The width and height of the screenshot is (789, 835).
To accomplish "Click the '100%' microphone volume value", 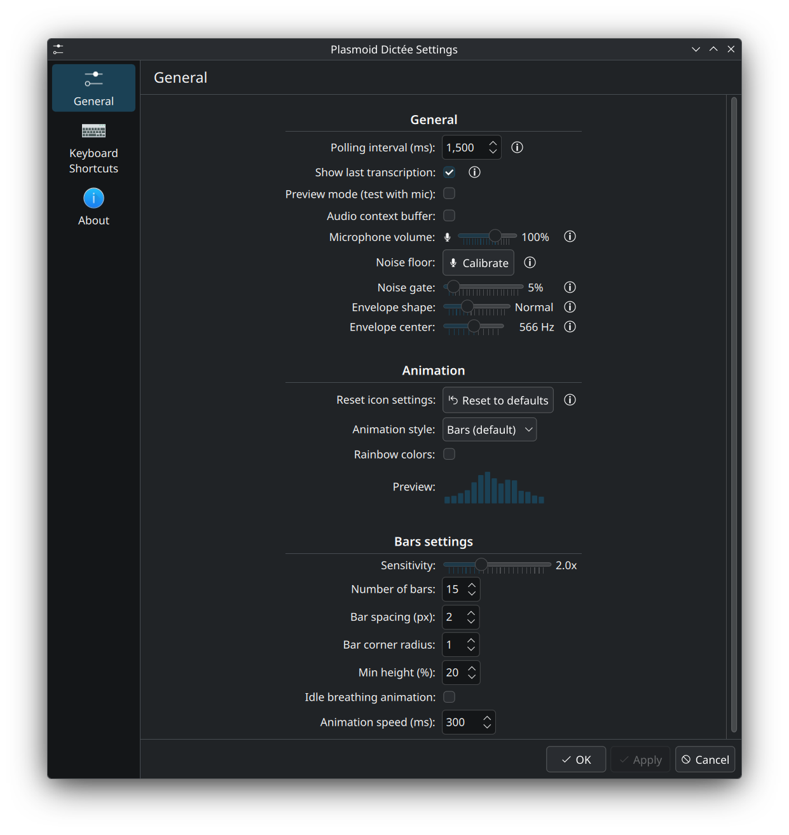I will [x=535, y=237].
